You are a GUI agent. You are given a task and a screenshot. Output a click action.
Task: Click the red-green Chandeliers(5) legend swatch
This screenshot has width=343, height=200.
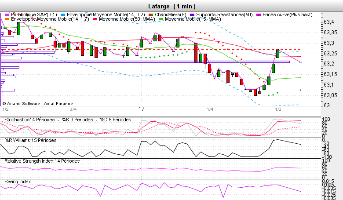(x=151, y=15)
